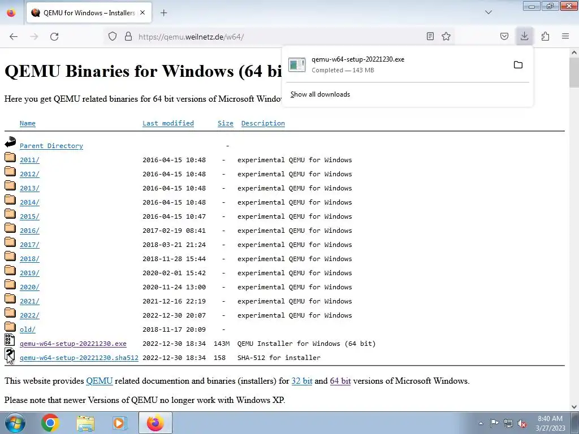
Task: Open the 2011/ folder link
Action: [29, 160]
